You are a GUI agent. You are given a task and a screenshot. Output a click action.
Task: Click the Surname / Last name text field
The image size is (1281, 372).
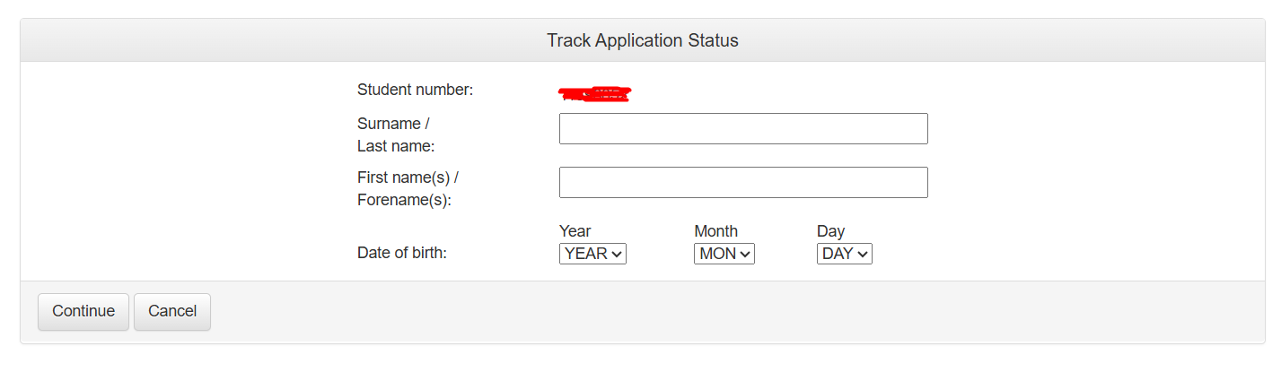[x=742, y=128]
